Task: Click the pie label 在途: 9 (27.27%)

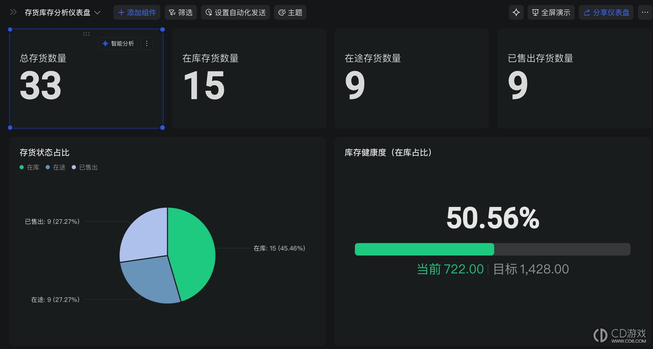Action: point(55,299)
